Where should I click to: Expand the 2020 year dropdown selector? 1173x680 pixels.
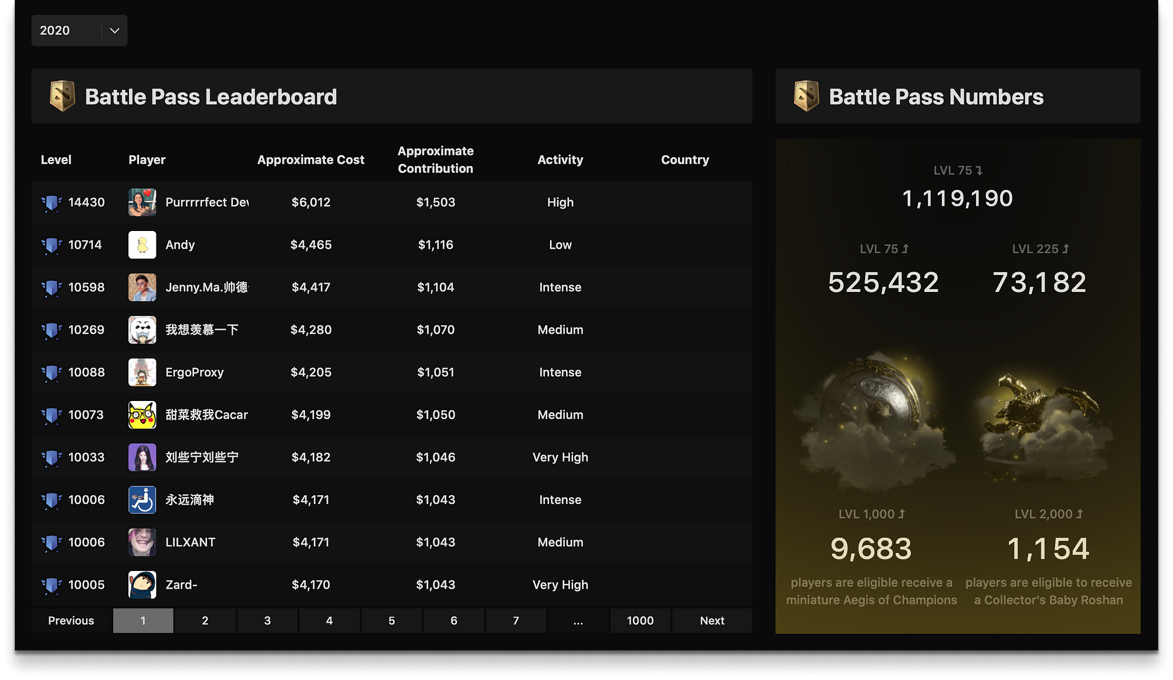(x=113, y=30)
